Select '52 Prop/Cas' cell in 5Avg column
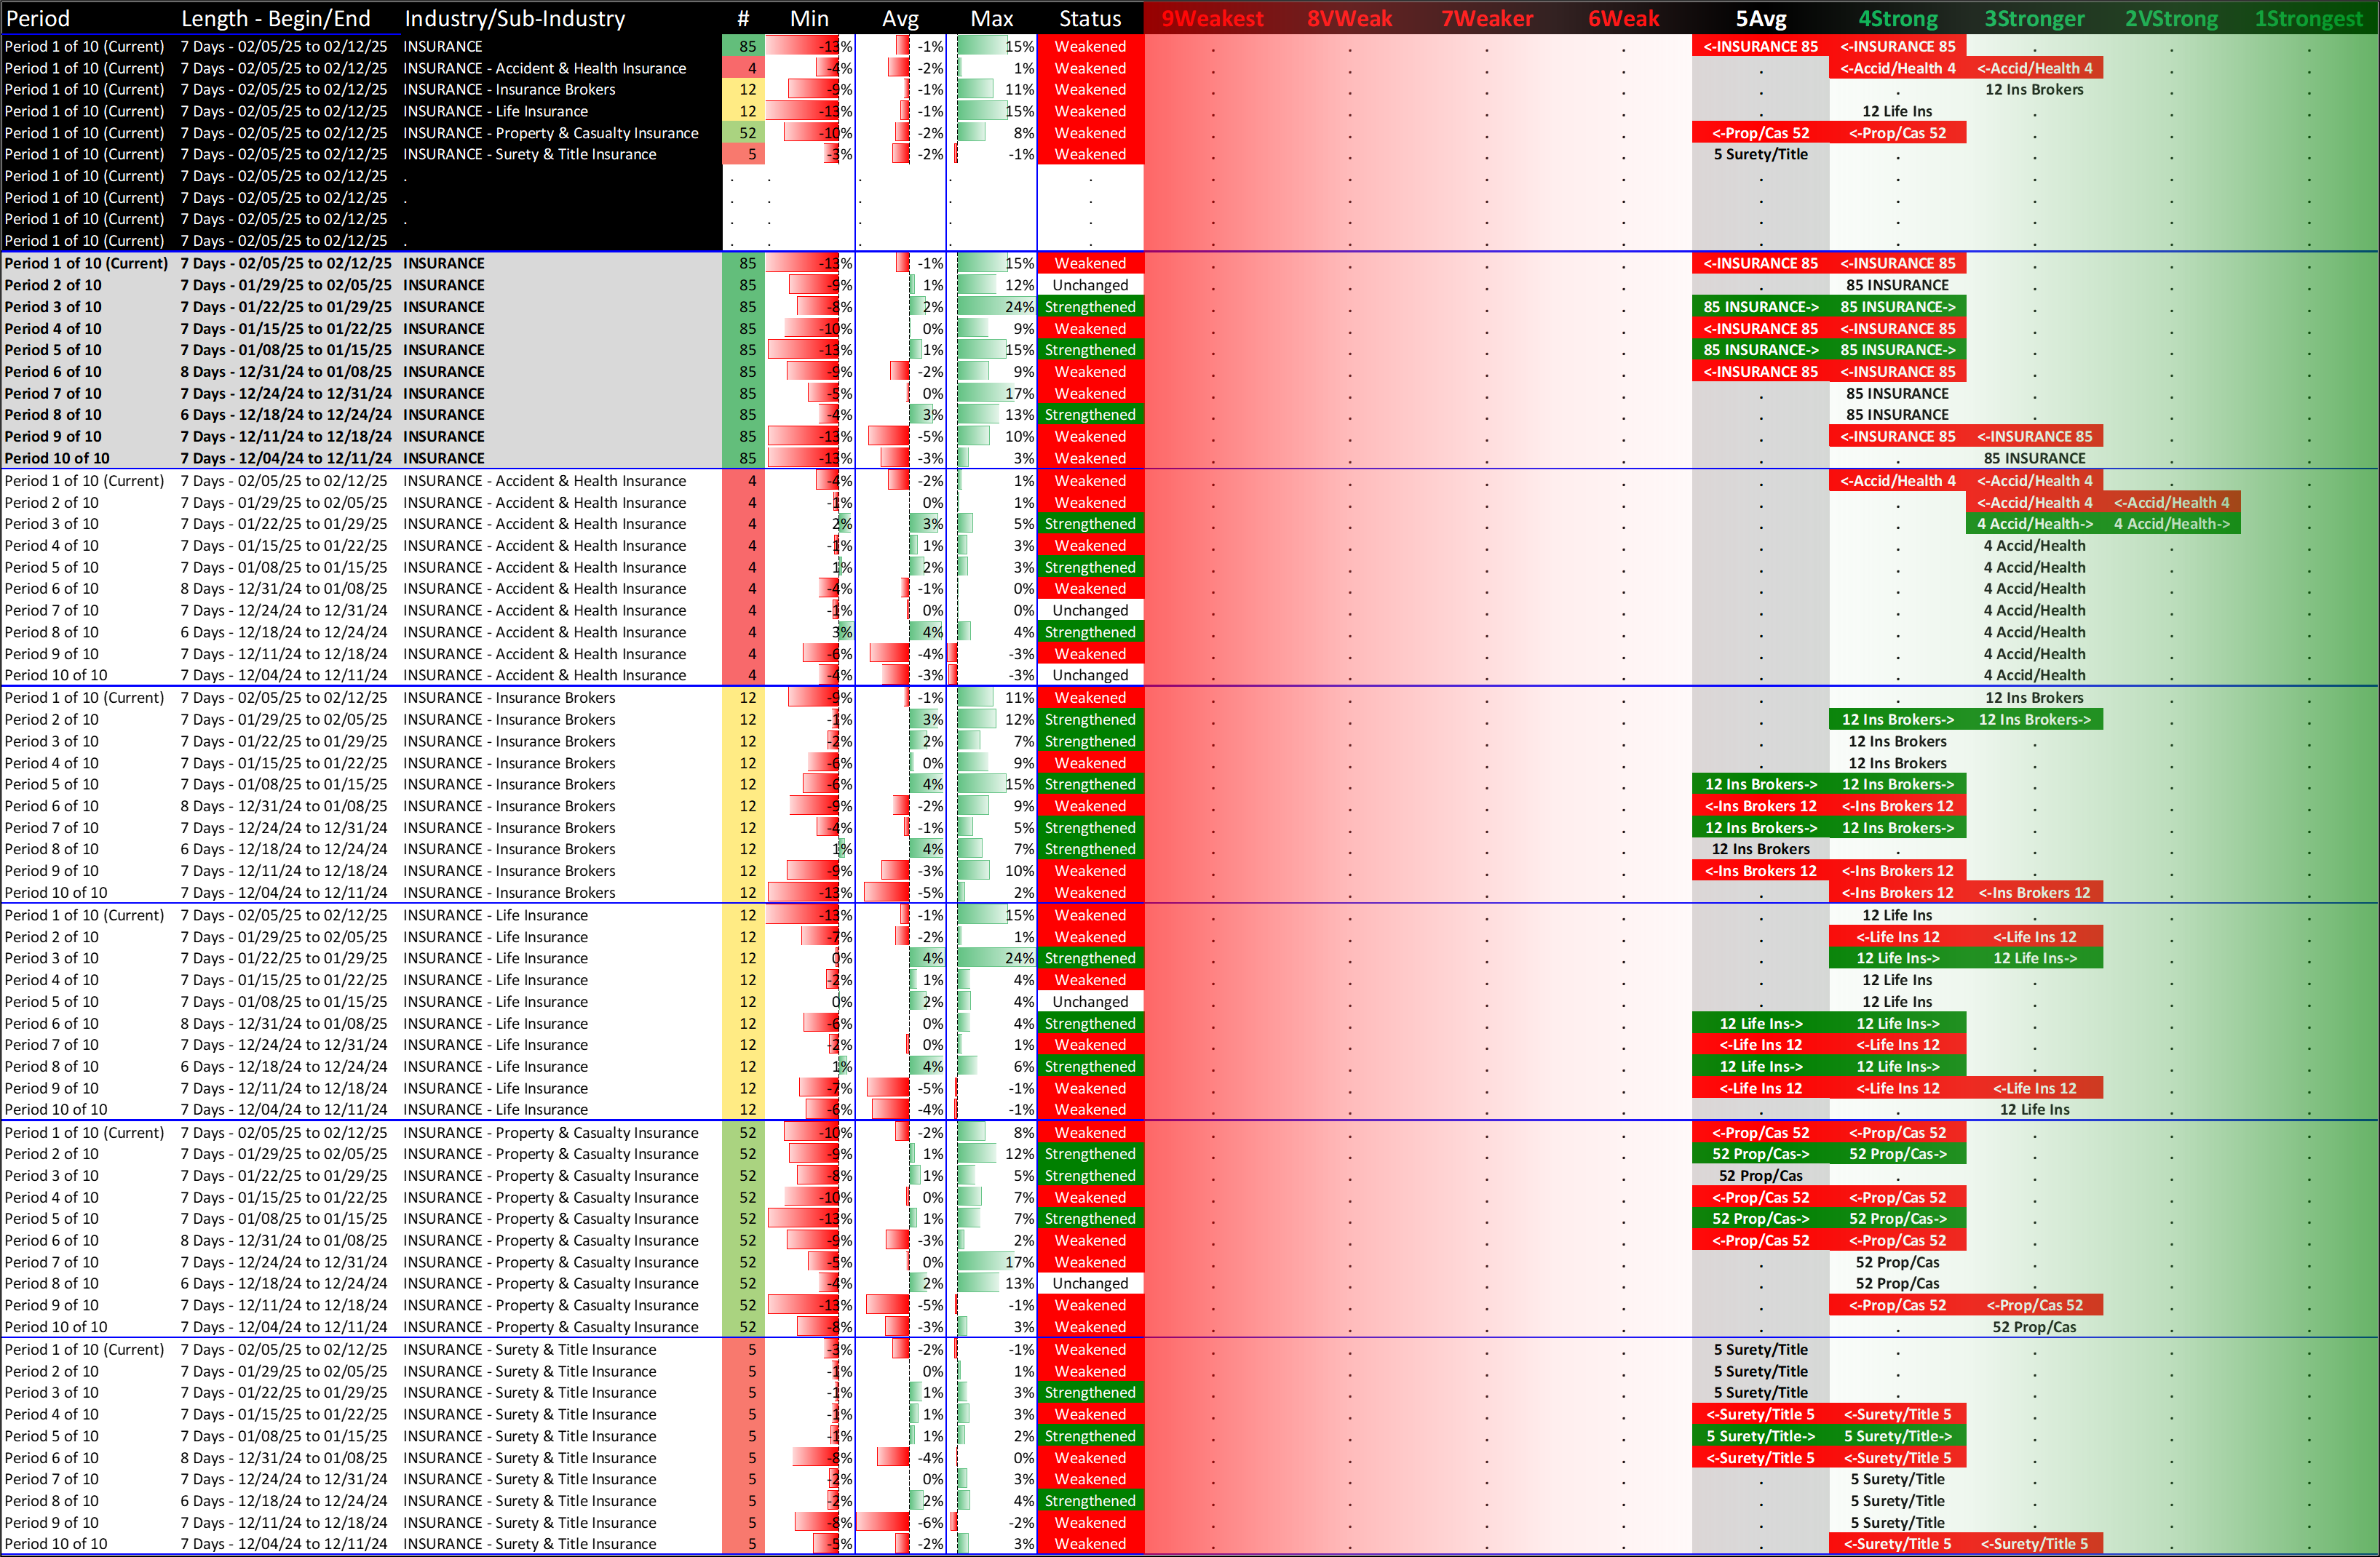This screenshot has height=1557, width=2380. click(x=1760, y=1175)
